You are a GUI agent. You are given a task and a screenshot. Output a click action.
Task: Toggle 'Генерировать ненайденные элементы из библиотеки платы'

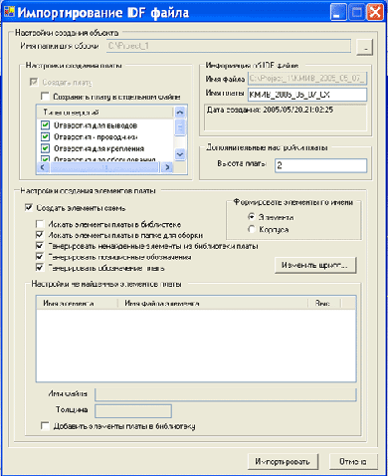(x=40, y=246)
